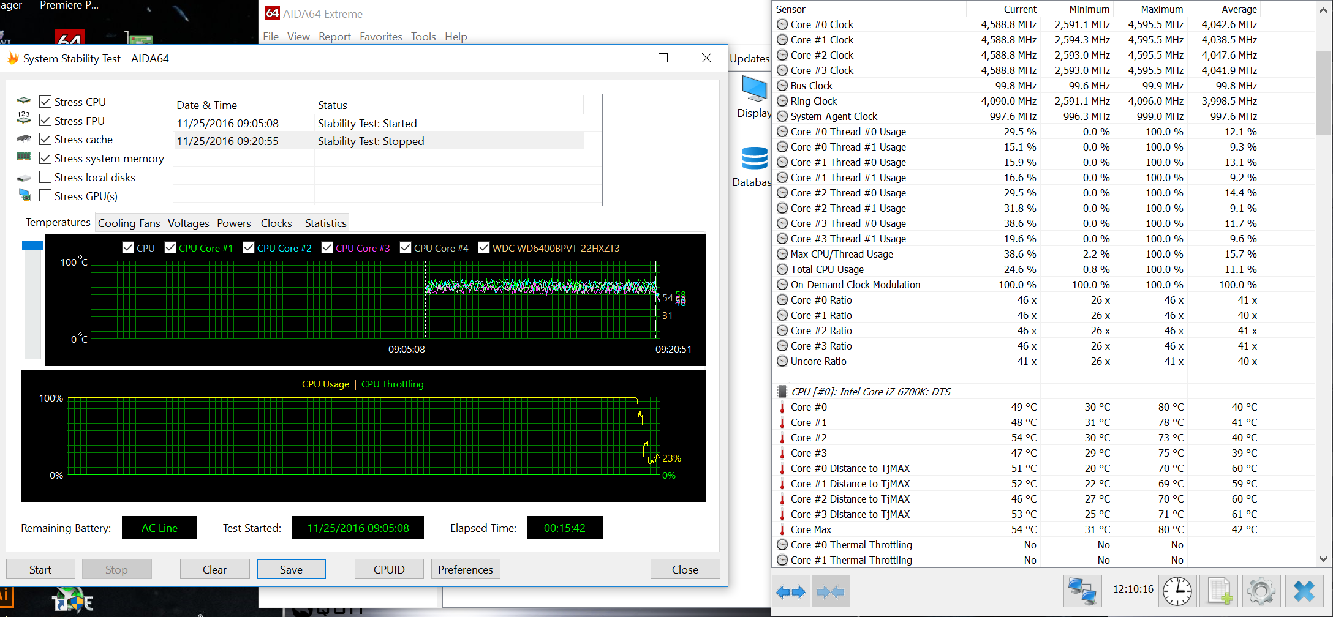1333x617 pixels.
Task: Uncheck the Stress FPU checkbox
Action: coord(45,121)
